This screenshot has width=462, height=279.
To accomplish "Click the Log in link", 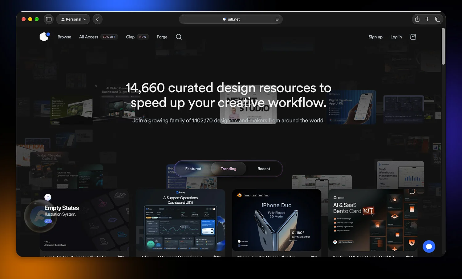I will pyautogui.click(x=396, y=37).
